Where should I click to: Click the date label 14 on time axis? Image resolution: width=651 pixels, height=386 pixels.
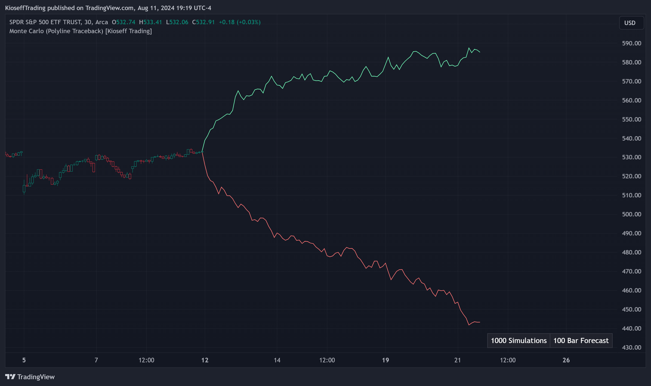(277, 360)
